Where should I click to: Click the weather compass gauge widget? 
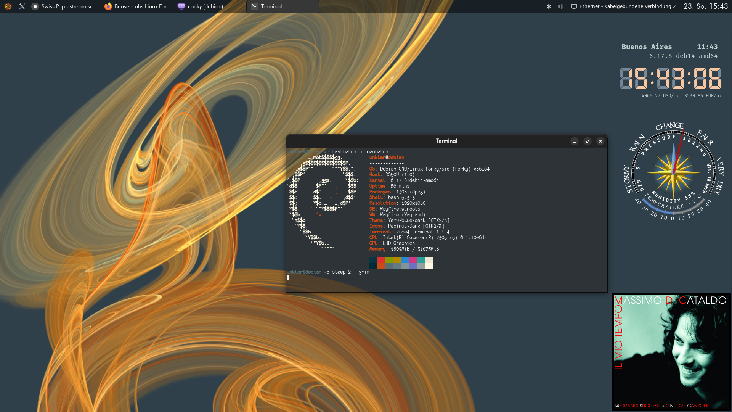coord(673,172)
